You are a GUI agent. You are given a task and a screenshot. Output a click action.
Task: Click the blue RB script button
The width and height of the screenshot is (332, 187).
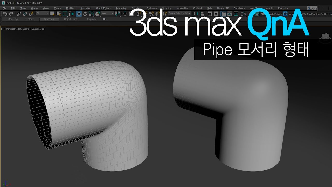click(285, 14)
